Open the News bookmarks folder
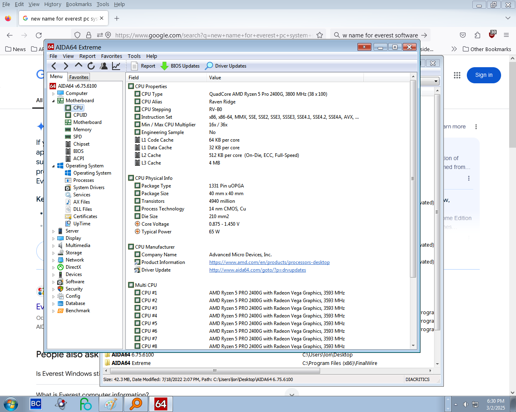Image resolution: width=516 pixels, height=412 pixels. tap(15, 49)
